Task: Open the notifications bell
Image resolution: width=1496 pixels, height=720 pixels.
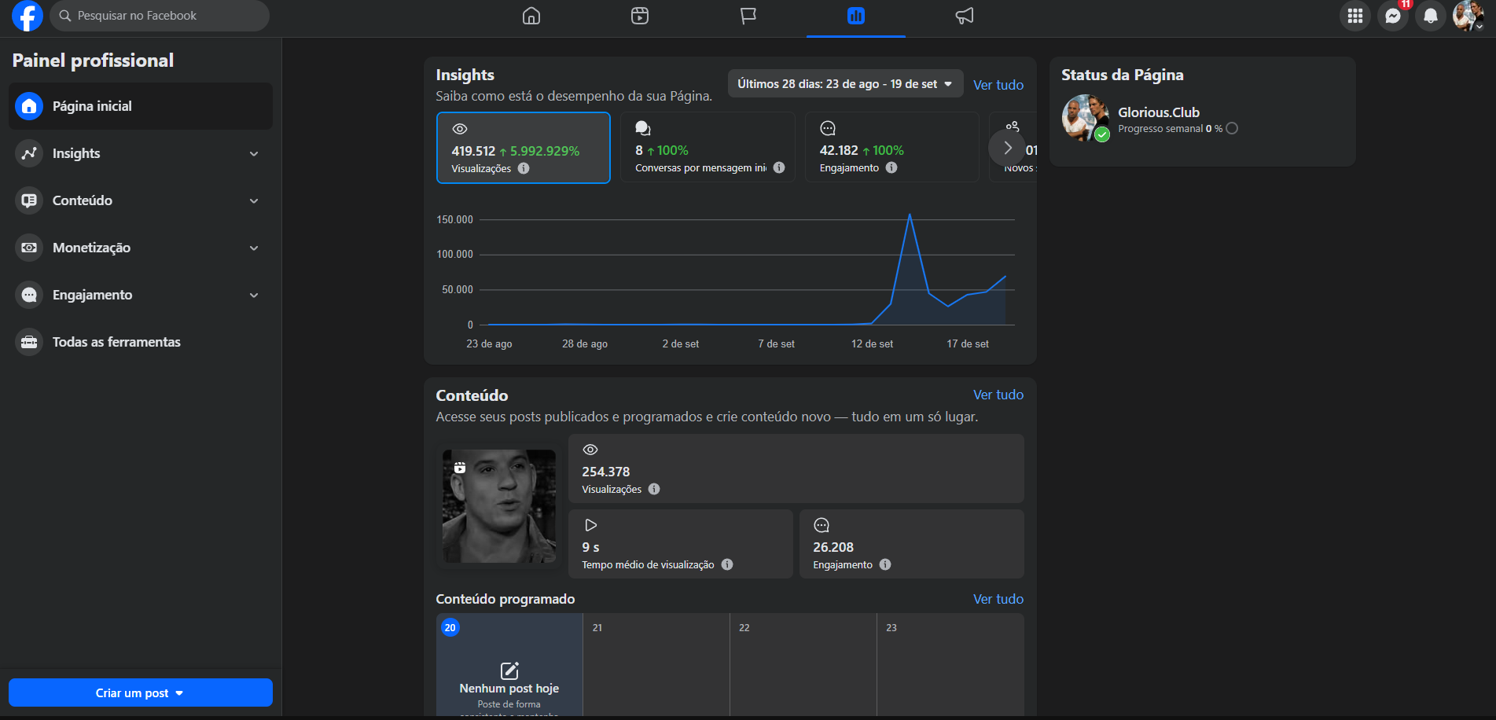Action: [x=1431, y=16]
